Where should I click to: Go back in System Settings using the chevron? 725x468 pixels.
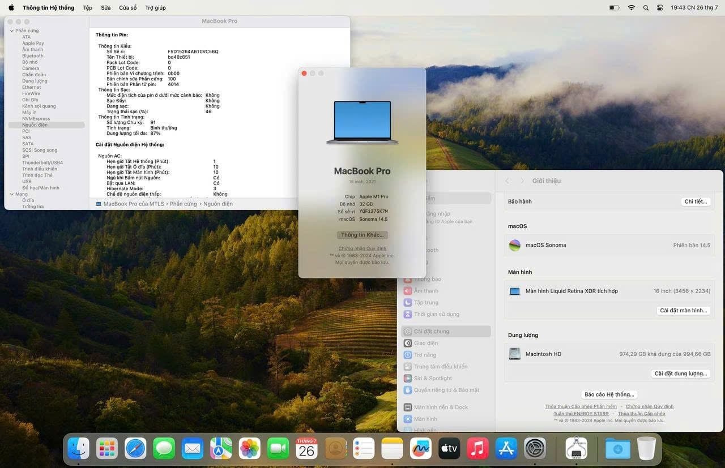tap(507, 181)
